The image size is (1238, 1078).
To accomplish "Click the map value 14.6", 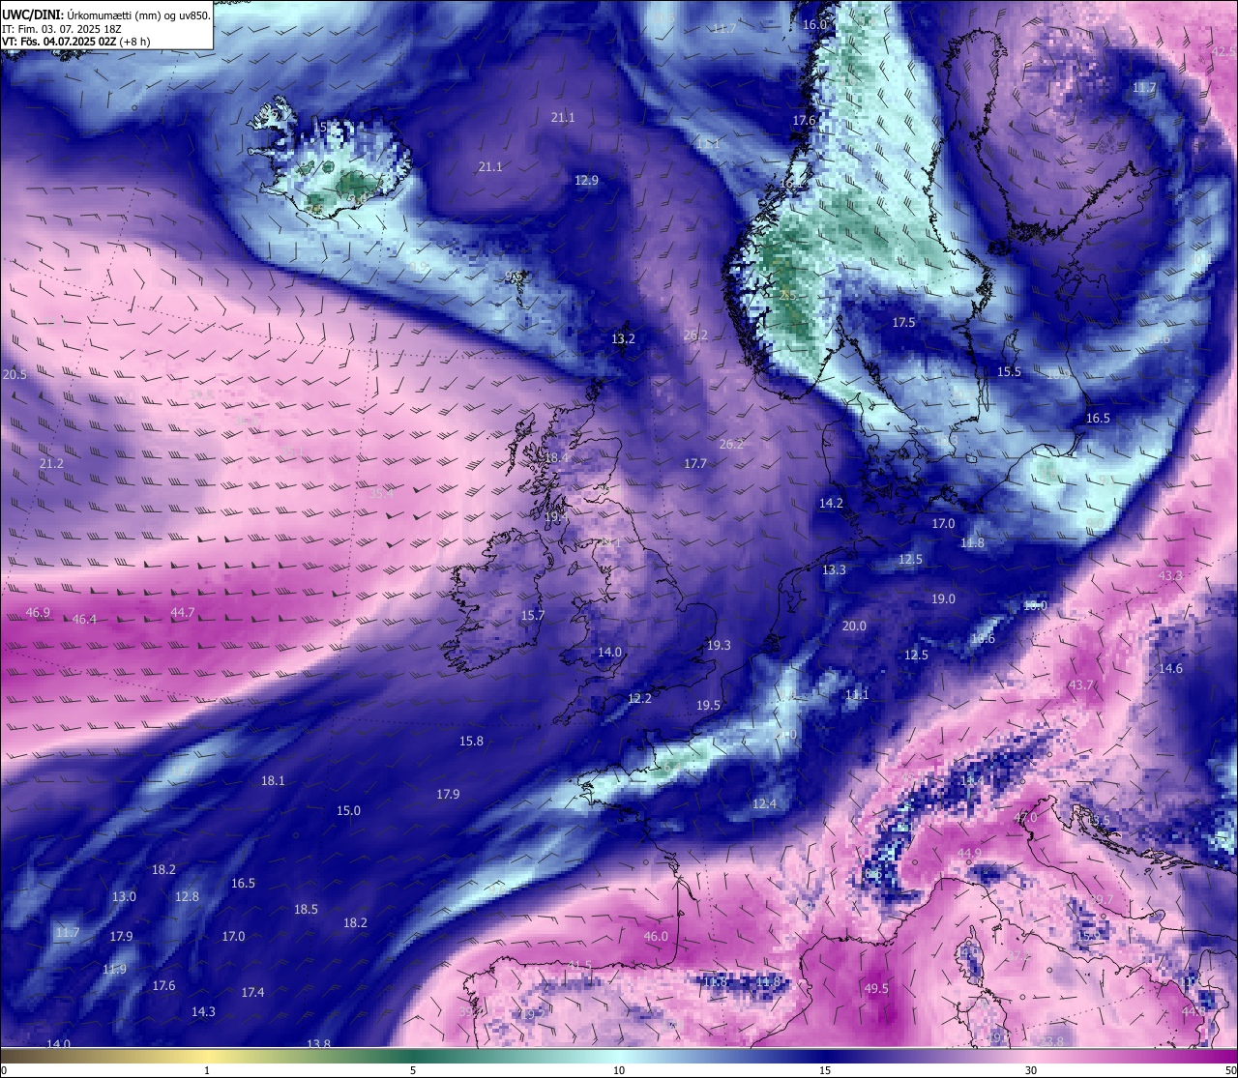I will coord(1170,669).
